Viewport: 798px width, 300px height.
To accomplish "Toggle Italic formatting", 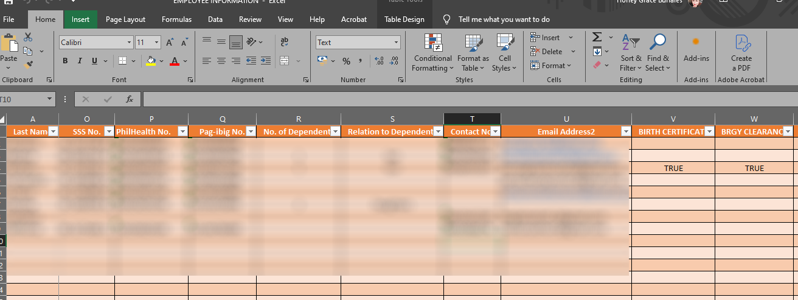I will (x=80, y=61).
